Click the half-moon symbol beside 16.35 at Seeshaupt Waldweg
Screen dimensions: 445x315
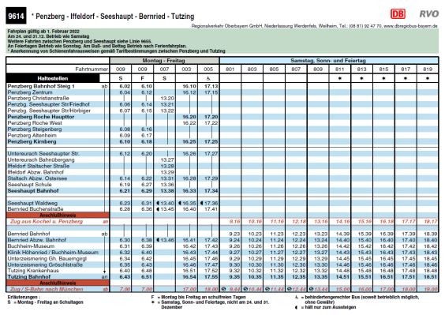click(180, 203)
